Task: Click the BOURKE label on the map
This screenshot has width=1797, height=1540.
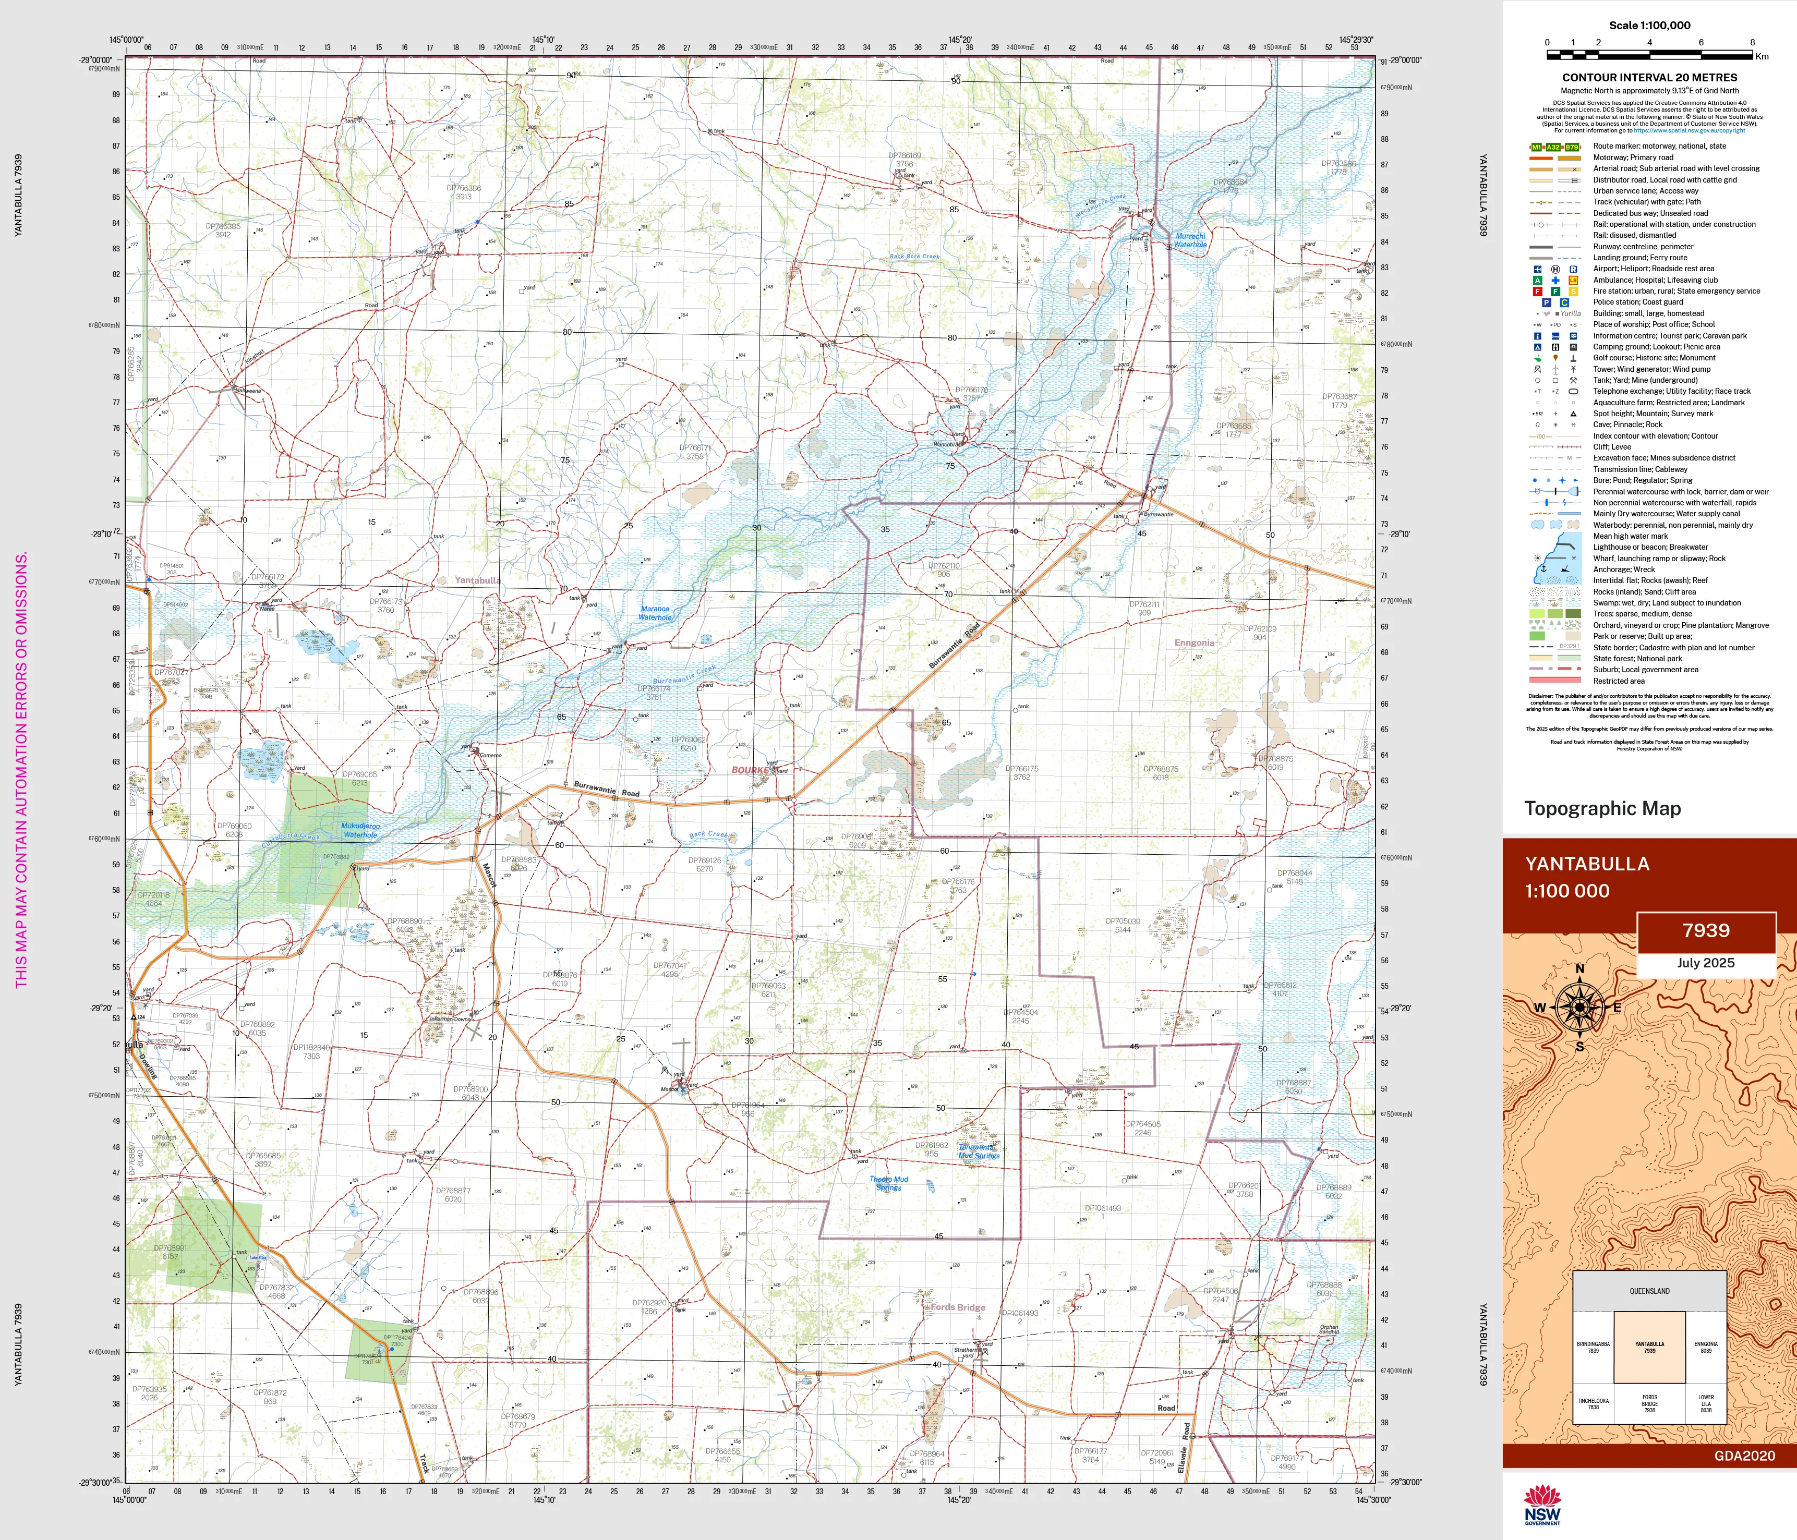Action: pos(750,770)
